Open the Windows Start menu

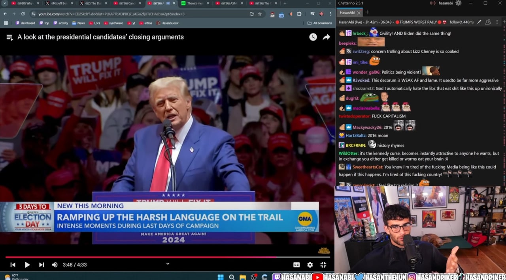221,277
